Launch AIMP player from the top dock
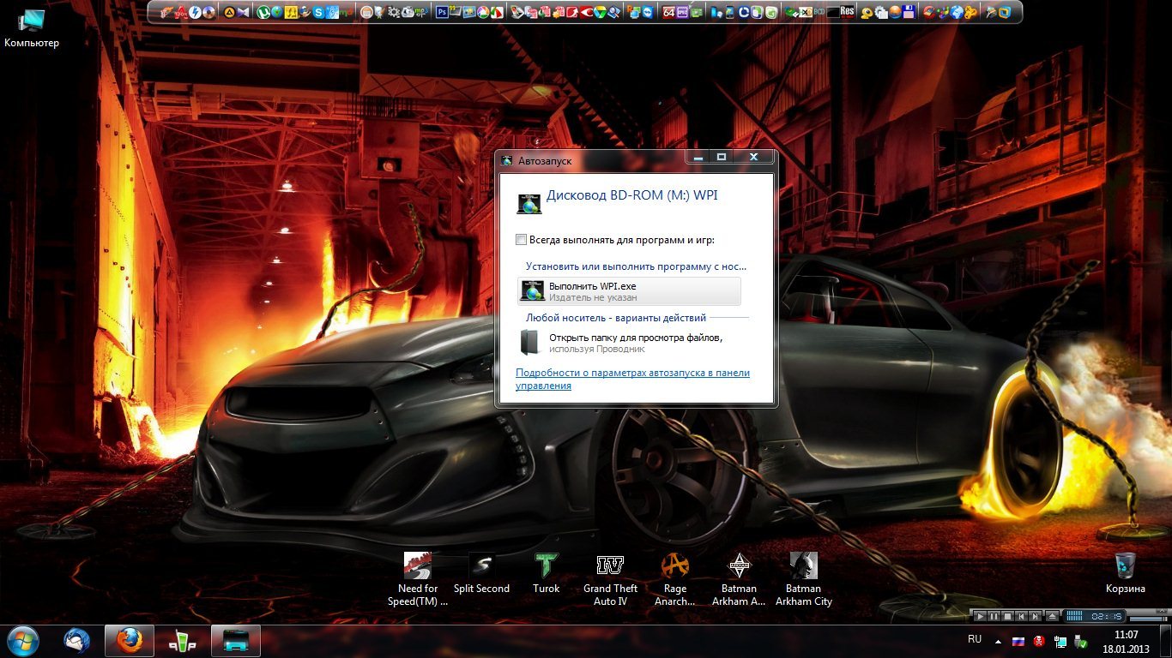 [x=229, y=12]
